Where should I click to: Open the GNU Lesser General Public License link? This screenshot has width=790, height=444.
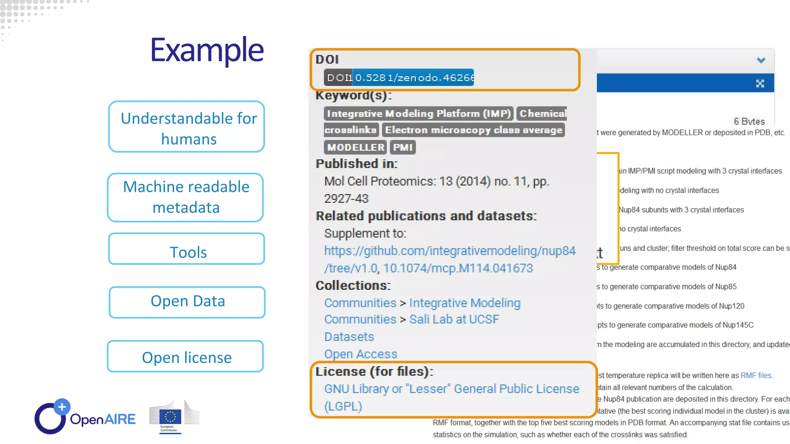click(452, 397)
